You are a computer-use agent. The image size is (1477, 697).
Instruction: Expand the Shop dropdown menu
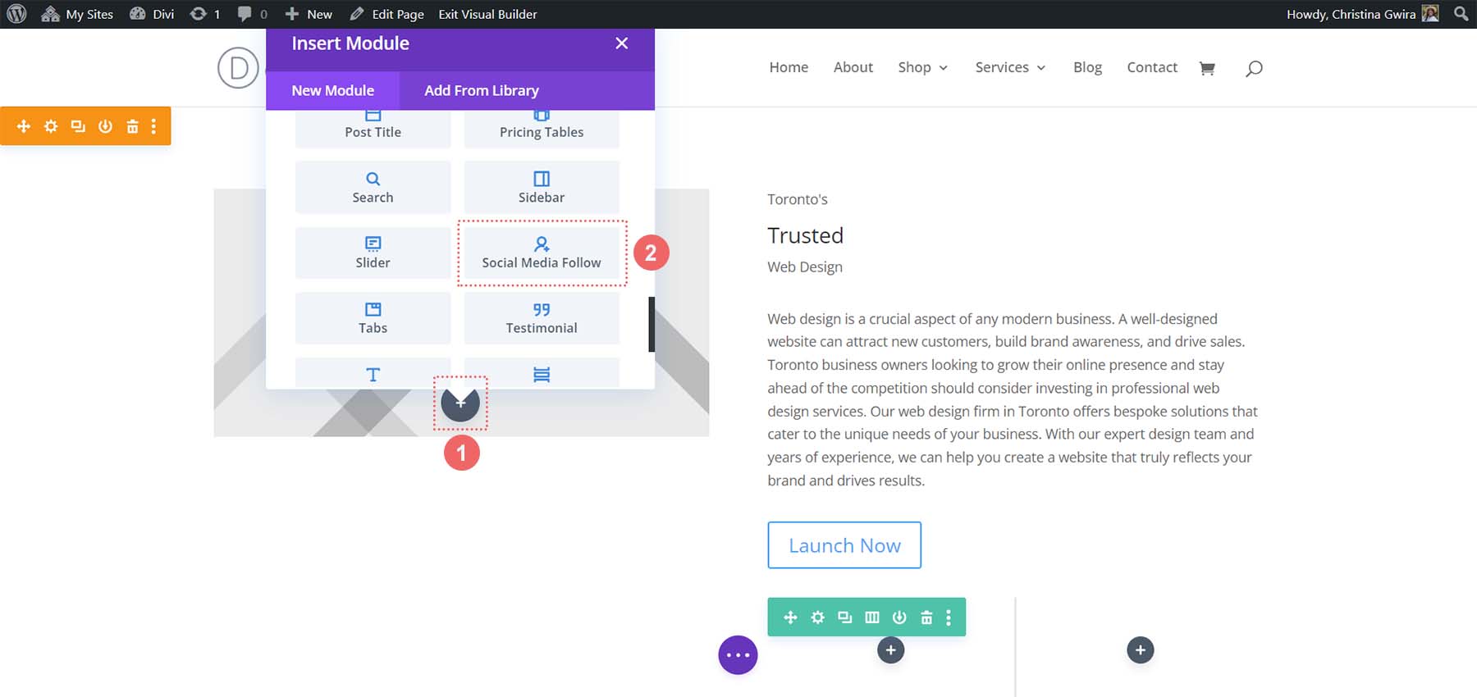tap(922, 67)
